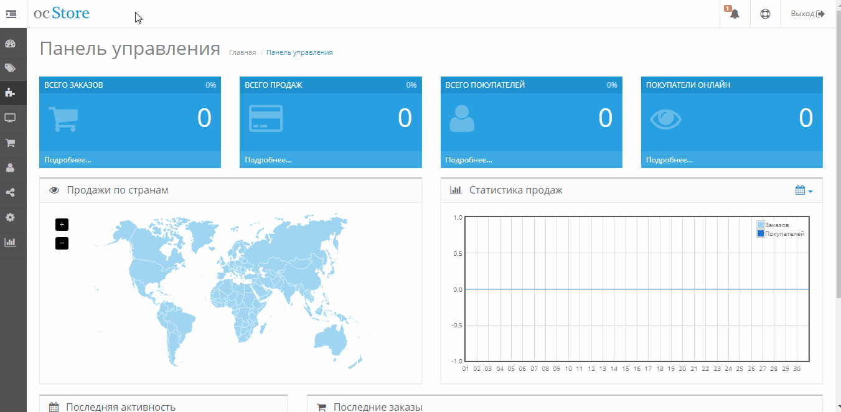Open the marketing share icon in sidebar
Screen dimensions: 841x412
tap(10, 192)
